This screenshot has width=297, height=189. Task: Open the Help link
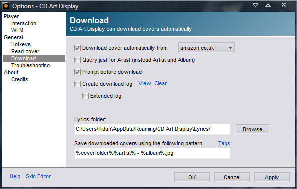point(15,176)
